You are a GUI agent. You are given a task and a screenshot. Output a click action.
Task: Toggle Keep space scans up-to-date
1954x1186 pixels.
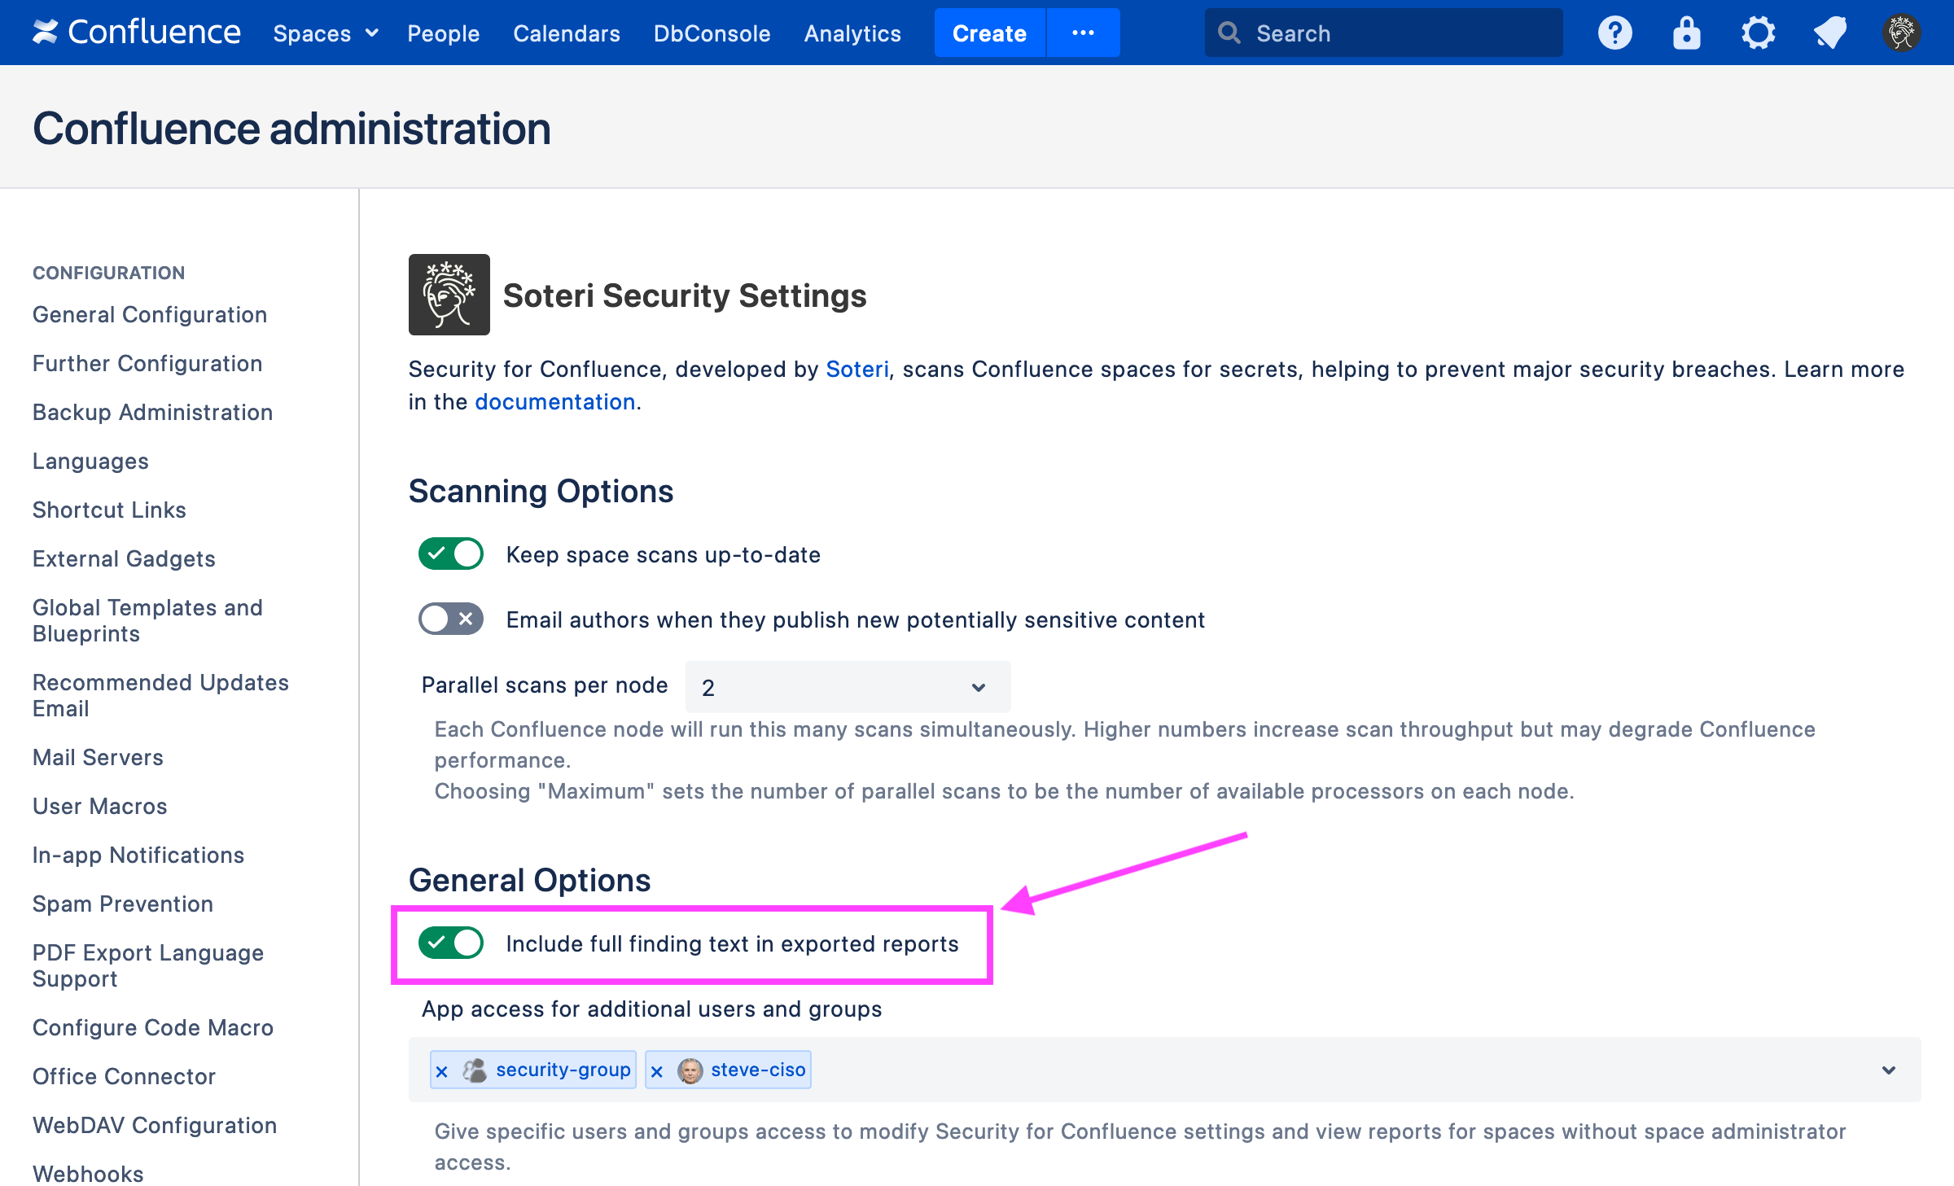click(x=450, y=554)
